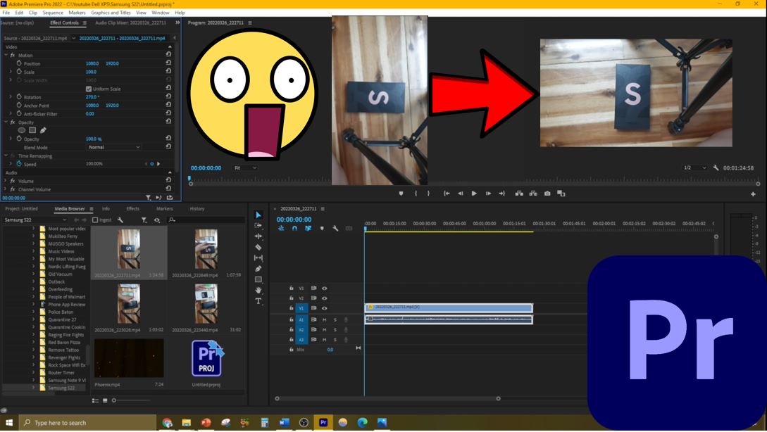Create an ellipse mask on Opacity
This screenshot has height=432, width=767.
pyautogui.click(x=22, y=130)
